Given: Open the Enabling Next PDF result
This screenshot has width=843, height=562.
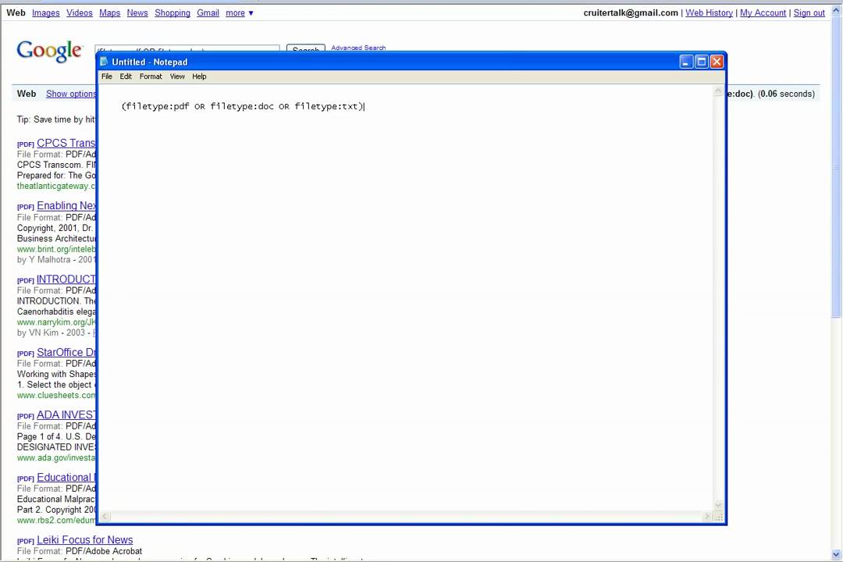Looking at the screenshot, I should (x=66, y=205).
